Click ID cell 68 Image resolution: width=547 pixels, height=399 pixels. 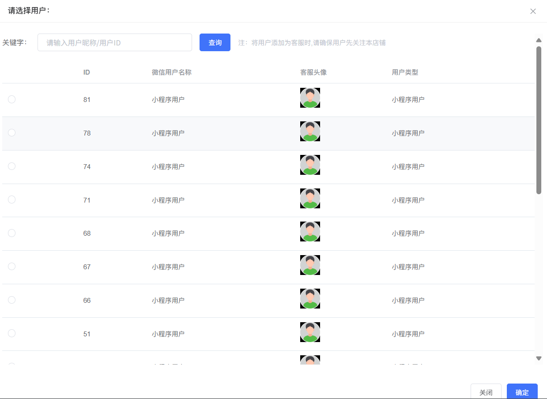click(87, 233)
